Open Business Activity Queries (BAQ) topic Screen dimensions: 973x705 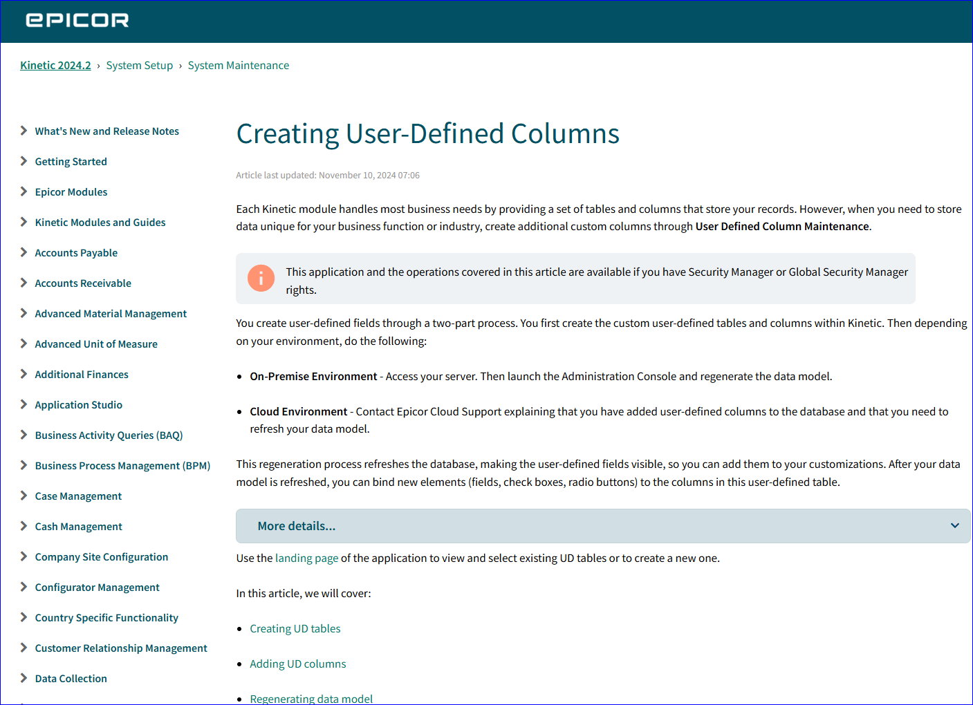click(109, 435)
